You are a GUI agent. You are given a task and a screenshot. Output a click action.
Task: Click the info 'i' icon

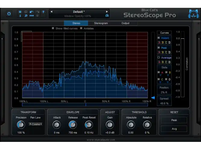pos(20,16)
